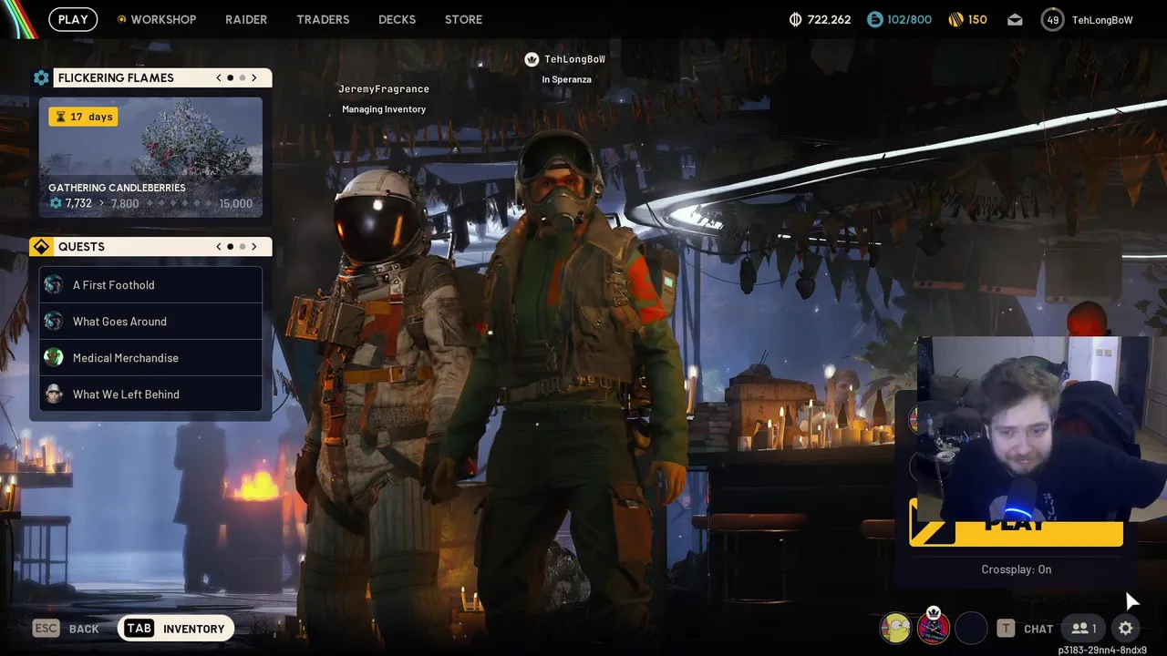Screen dimensions: 1167x656
Task: Open the Gathering Candleberries event thumbnail
Action: tap(150, 157)
